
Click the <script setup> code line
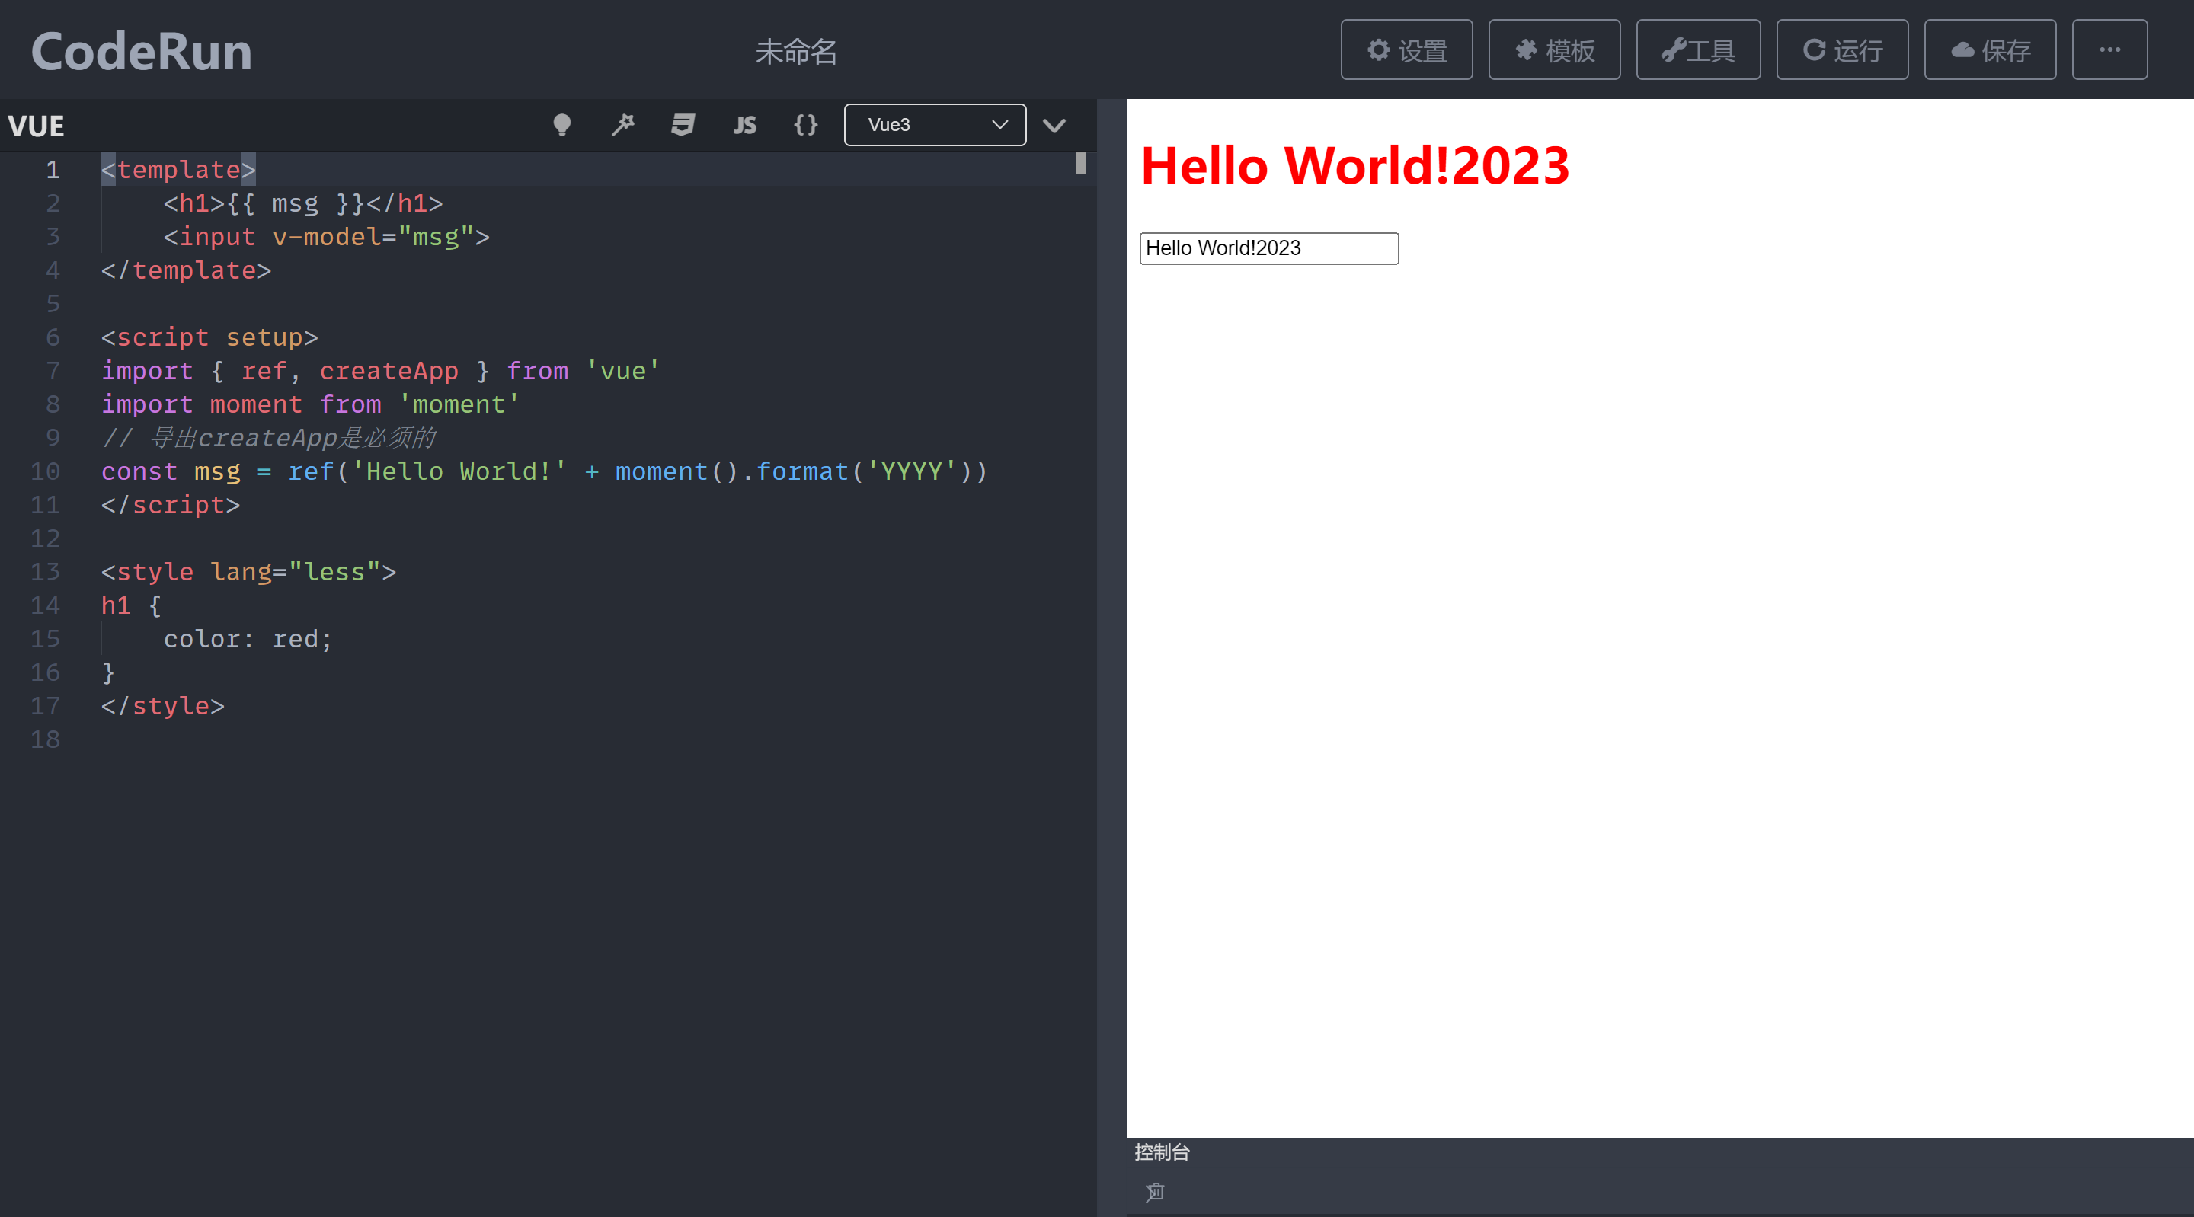tap(209, 337)
